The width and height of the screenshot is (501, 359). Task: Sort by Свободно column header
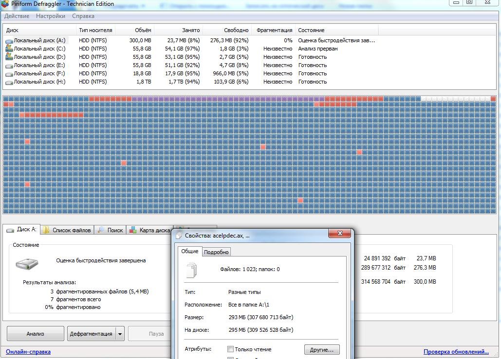(227, 30)
